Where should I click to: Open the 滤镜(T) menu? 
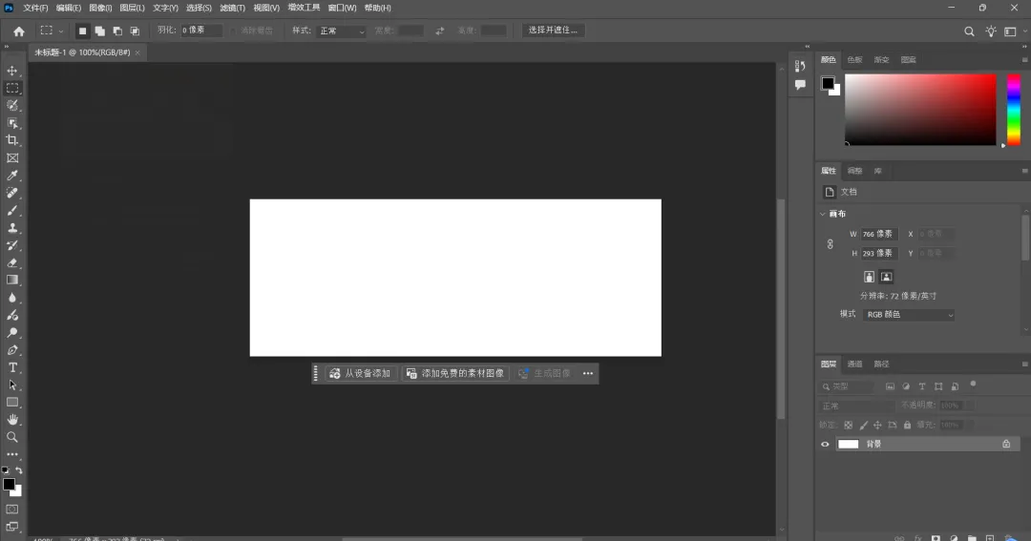point(232,8)
